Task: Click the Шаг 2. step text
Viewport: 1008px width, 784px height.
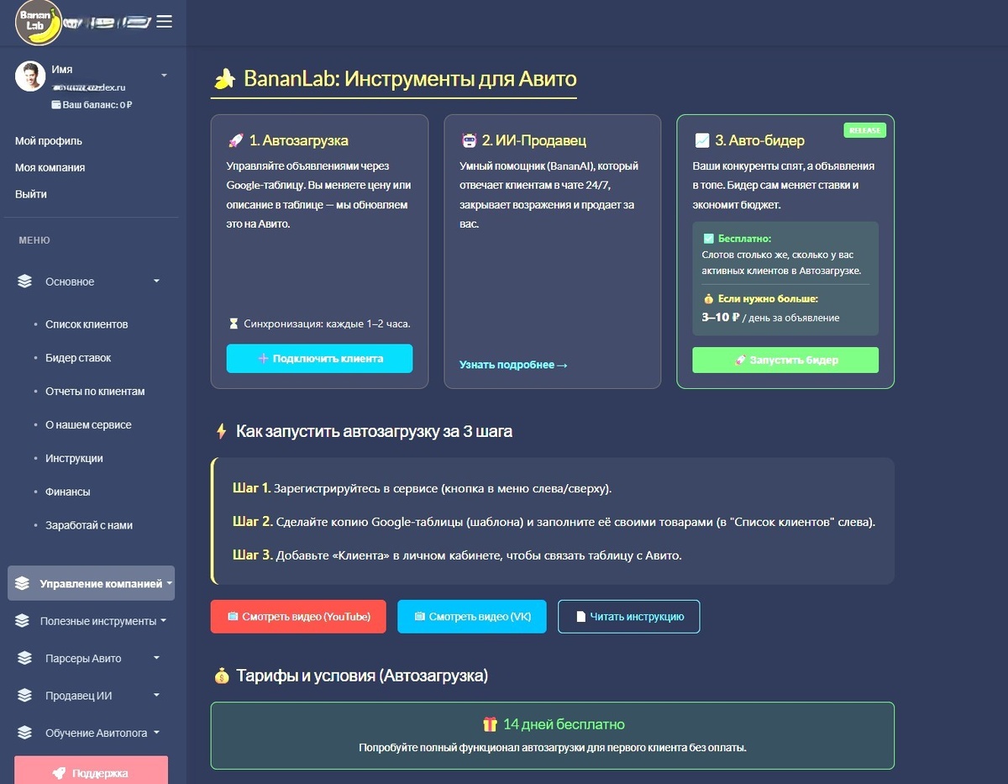Action: point(253,522)
